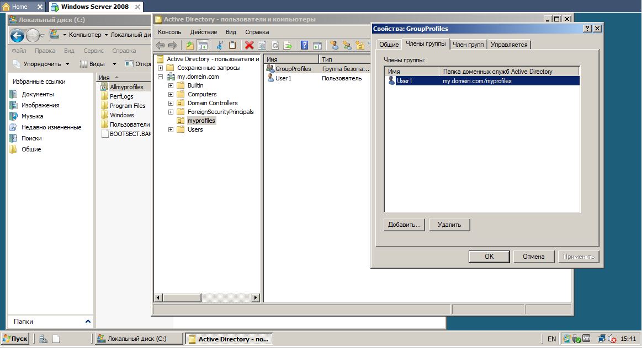The height and width of the screenshot is (348, 642).
Task: Click the VMware tools tray icon
Action: point(586,339)
